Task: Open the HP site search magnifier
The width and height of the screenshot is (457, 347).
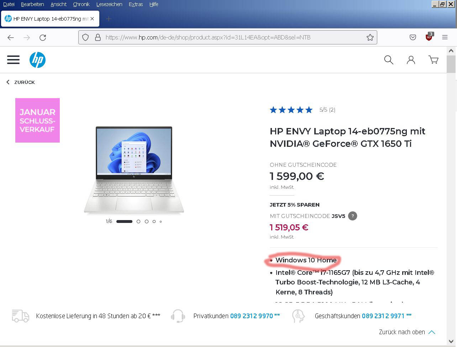Action: tap(389, 60)
